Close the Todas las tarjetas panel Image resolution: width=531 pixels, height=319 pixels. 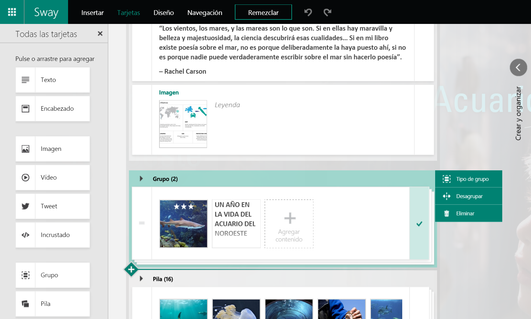point(100,33)
